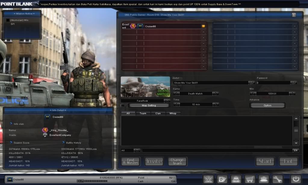Open the community people icon
This screenshot has height=185, width=308.
coord(263,179)
